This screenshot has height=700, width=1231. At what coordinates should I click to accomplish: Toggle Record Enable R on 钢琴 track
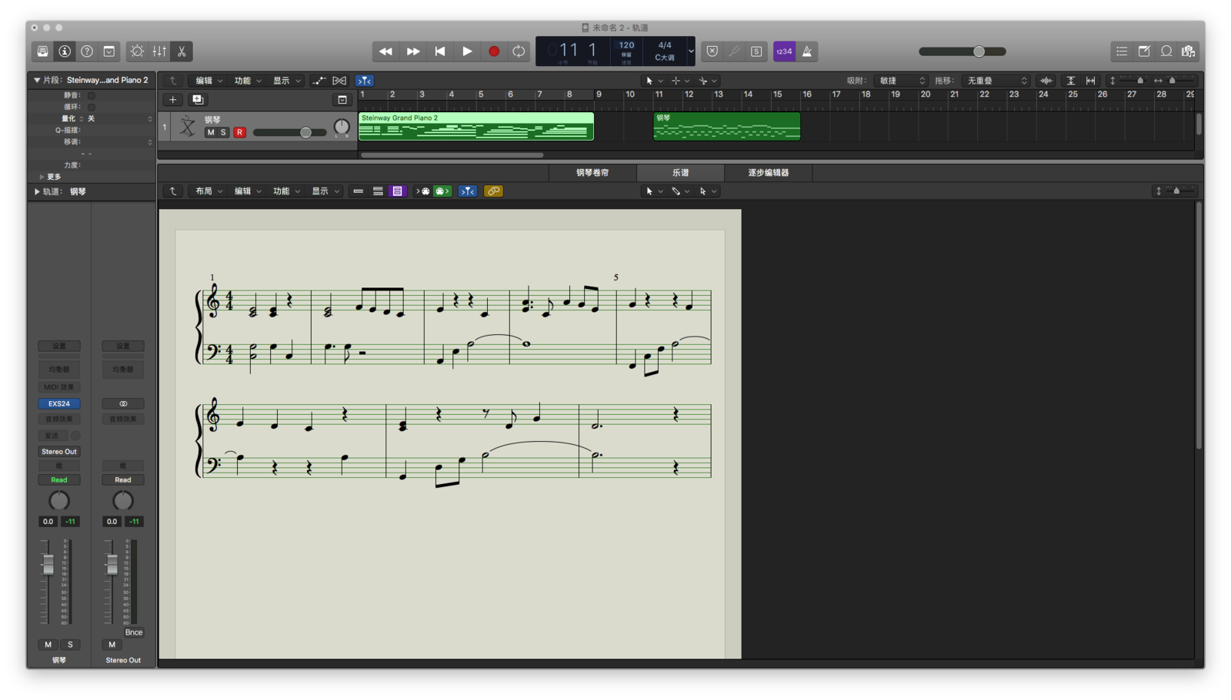click(x=240, y=133)
